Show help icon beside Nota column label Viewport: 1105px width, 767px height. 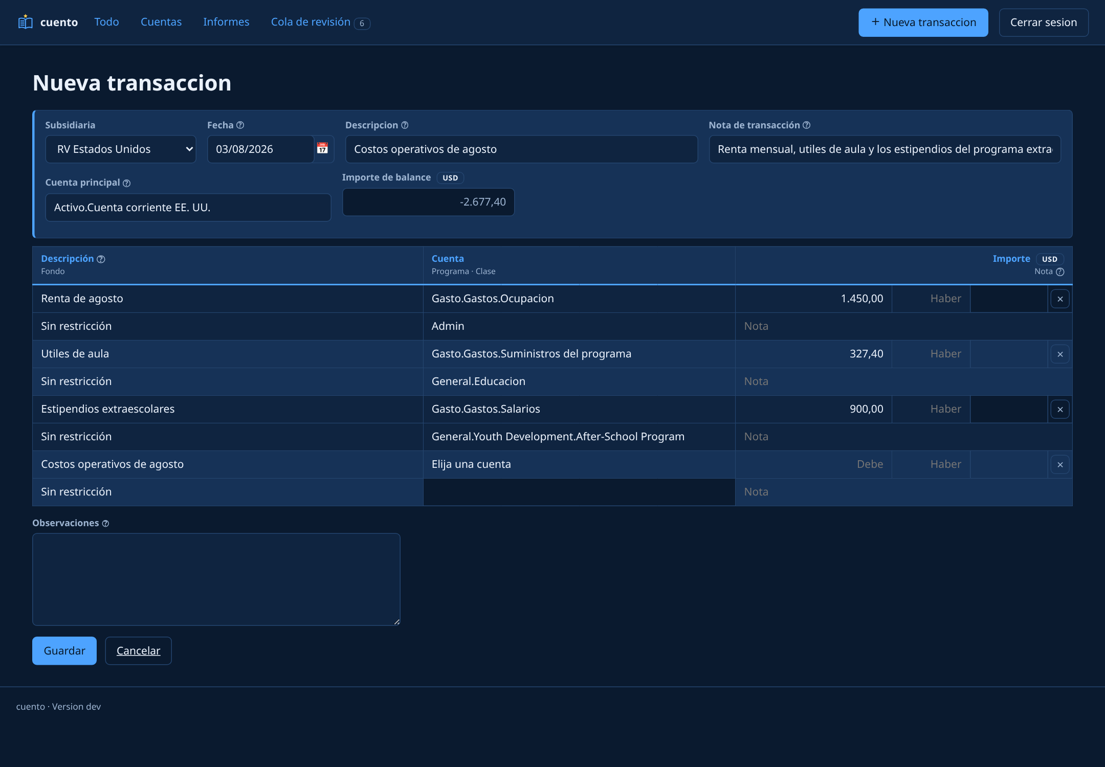1060,272
